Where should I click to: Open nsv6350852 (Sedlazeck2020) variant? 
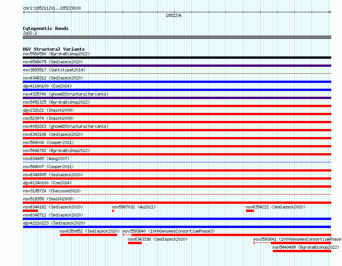90,231
